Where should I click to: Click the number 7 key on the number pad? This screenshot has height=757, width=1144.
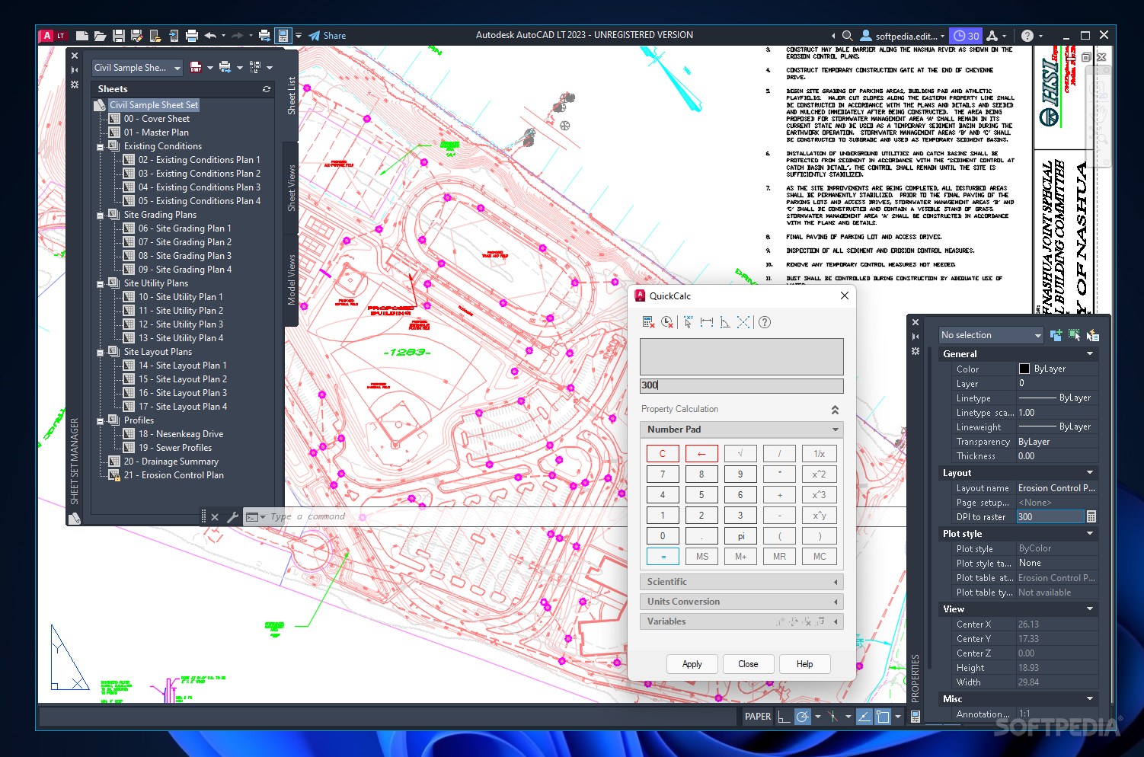click(x=663, y=474)
